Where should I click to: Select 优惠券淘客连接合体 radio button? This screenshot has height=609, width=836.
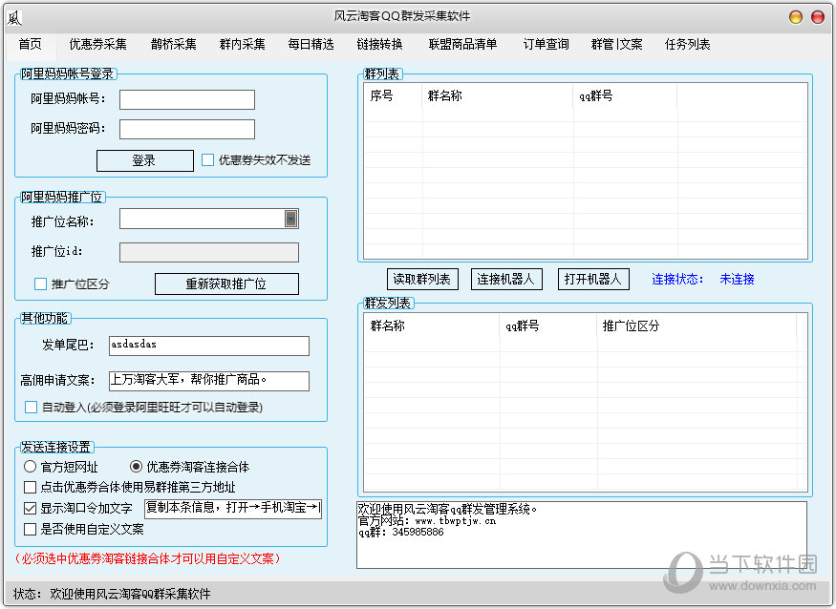pyautogui.click(x=136, y=467)
